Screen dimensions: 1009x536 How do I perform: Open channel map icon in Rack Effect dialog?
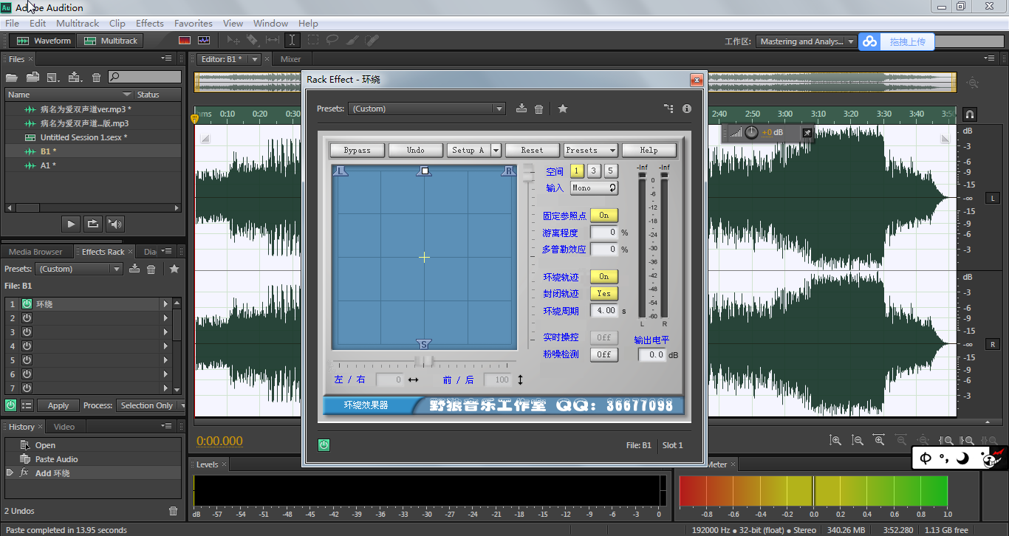pyautogui.click(x=668, y=109)
